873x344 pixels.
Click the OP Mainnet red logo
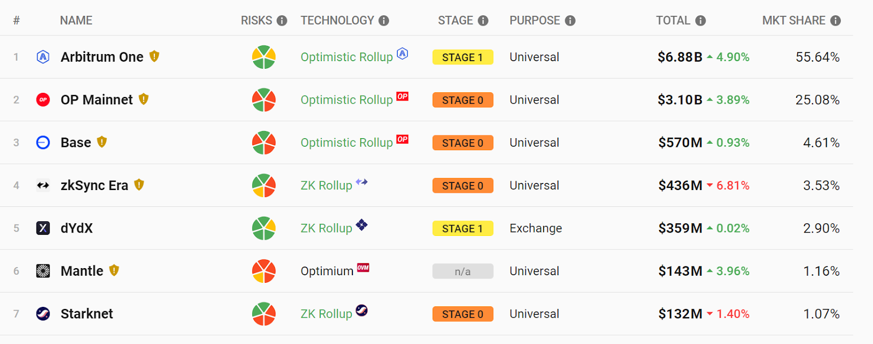[43, 100]
